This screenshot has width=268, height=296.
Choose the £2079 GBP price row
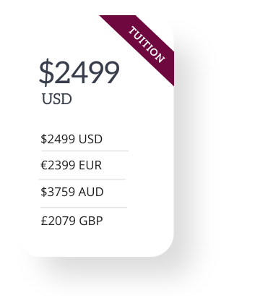pos(72,221)
